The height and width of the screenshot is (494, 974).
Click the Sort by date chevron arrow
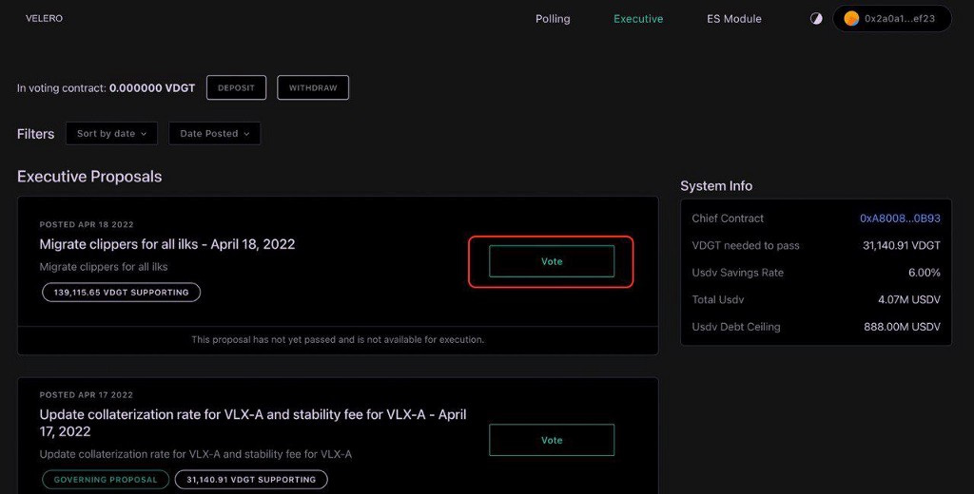[144, 134]
